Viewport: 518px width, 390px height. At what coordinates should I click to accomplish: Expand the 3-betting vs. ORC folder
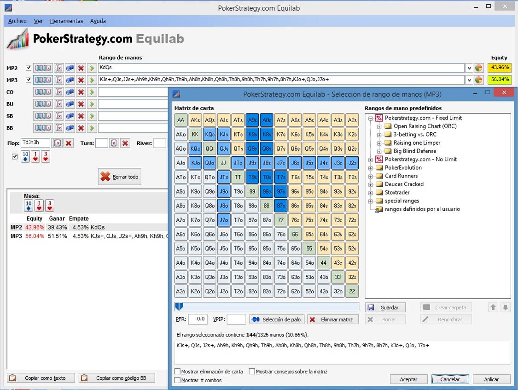379,135
